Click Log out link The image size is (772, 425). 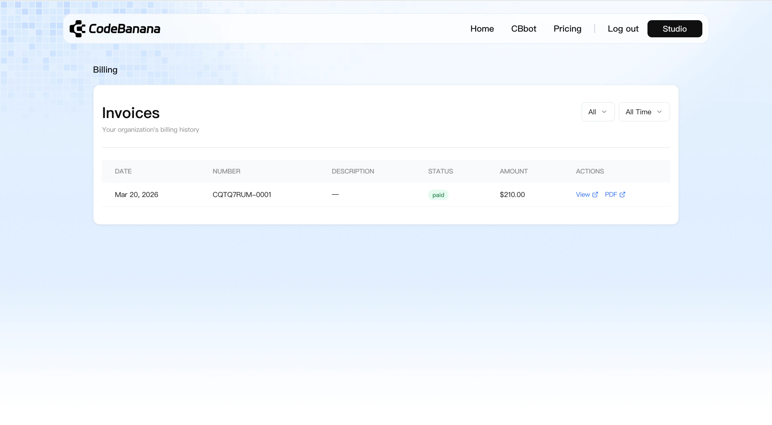coord(623,29)
